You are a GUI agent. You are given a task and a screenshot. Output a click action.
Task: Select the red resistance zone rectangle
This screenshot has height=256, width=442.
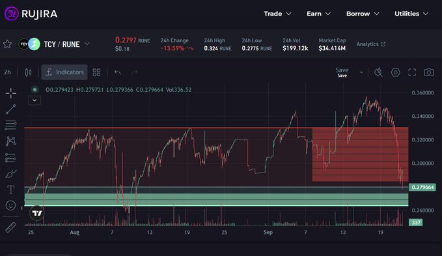[360, 154]
